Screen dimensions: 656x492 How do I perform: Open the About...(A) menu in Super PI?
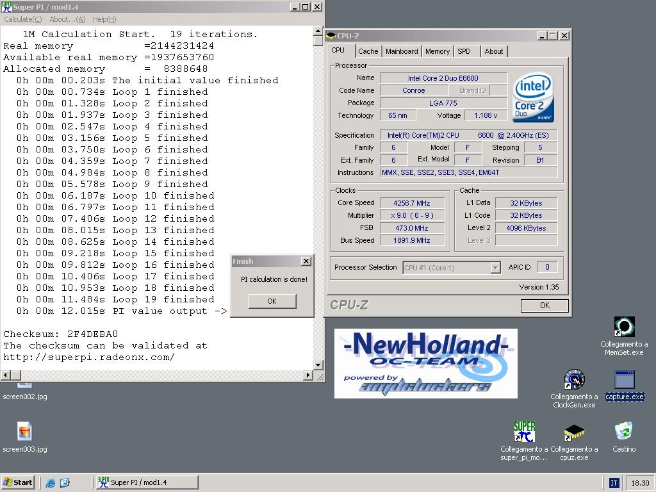67,19
